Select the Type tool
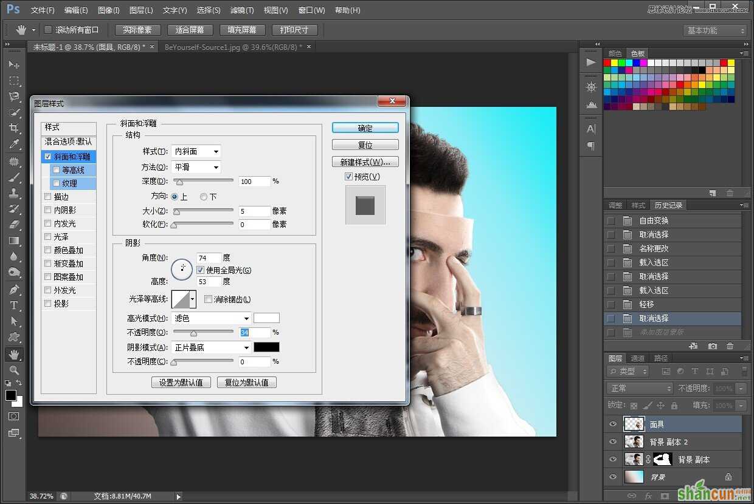 tap(13, 305)
